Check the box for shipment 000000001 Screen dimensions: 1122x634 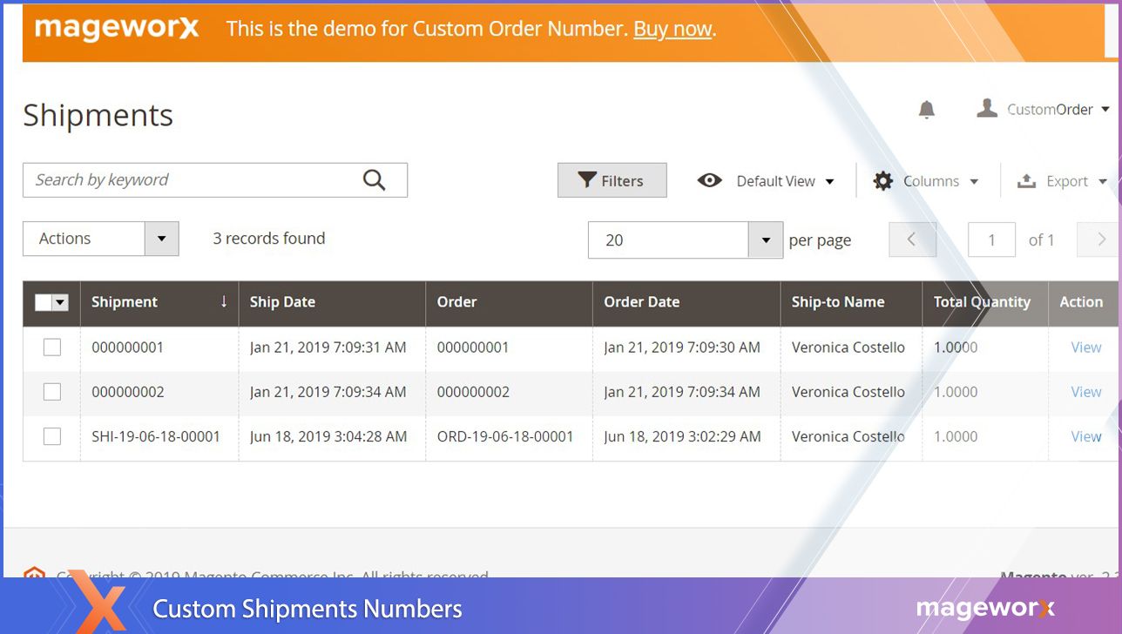tap(52, 347)
